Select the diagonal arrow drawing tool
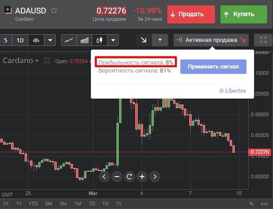The width and height of the screenshot is (273, 209). 144,40
